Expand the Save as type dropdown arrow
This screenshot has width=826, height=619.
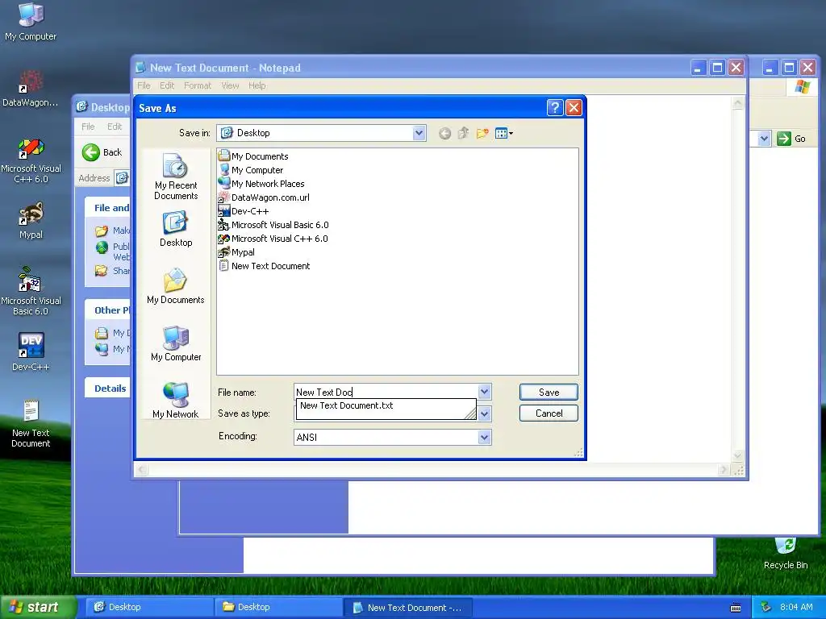485,413
